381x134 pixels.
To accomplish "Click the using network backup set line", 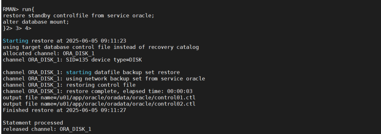I will 104,79.
